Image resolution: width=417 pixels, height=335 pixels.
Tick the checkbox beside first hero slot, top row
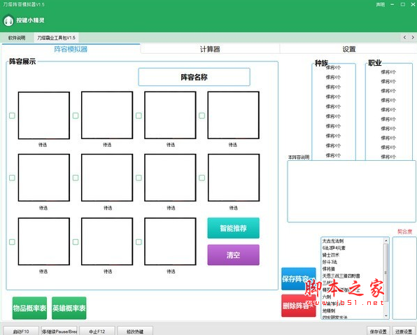click(x=12, y=115)
